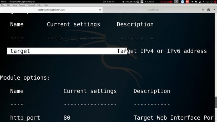
Task: Close the second root@hunter terminal tab
Action: [203, 10]
